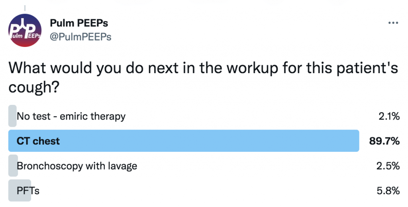Viewport: 408px width, 207px height.
Task: Open the Pulm PEEPs display name link
Action: coord(79,23)
